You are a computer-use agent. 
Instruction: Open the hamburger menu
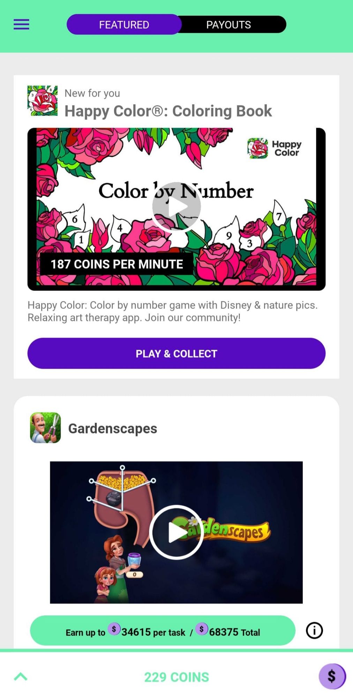pos(21,24)
